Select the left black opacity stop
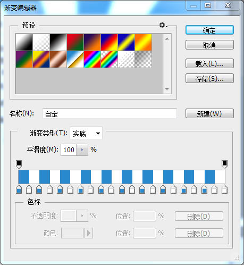 pos(19,164)
